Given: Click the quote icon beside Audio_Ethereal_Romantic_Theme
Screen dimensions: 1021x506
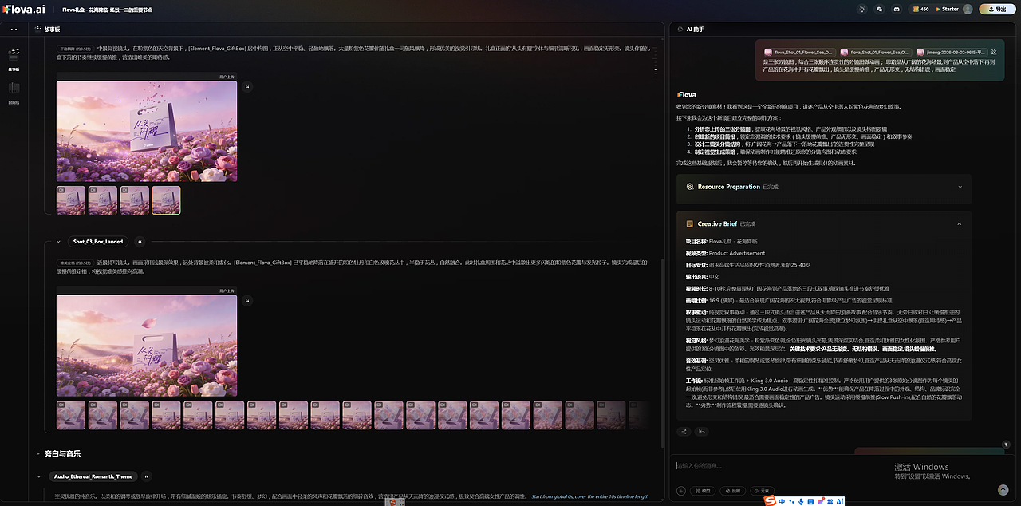Looking at the screenshot, I should coord(148,476).
